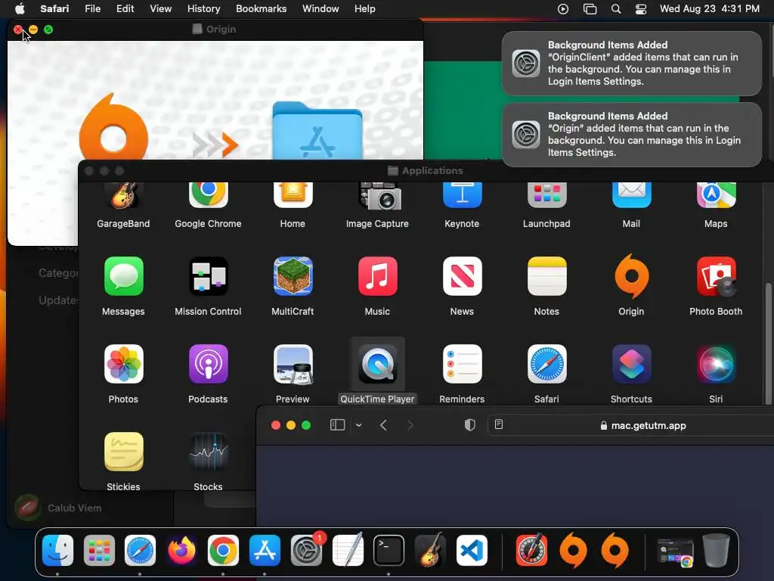Select Mission Control app icon

coord(209,276)
